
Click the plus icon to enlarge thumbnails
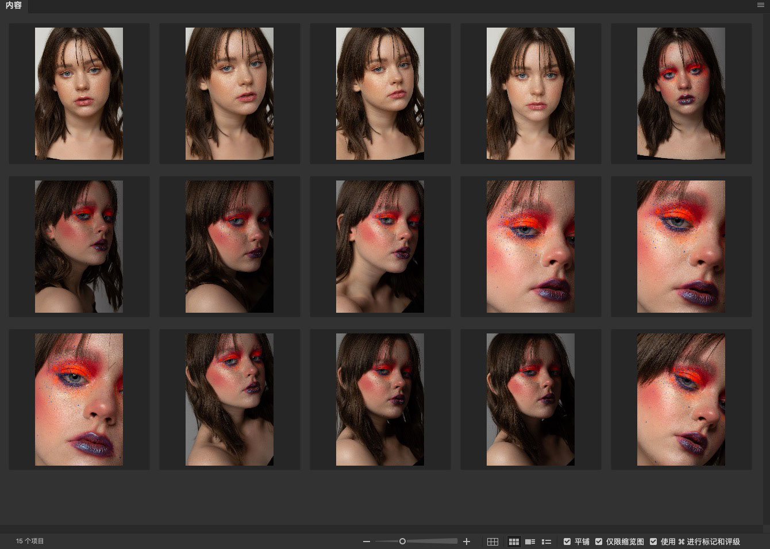coord(467,542)
